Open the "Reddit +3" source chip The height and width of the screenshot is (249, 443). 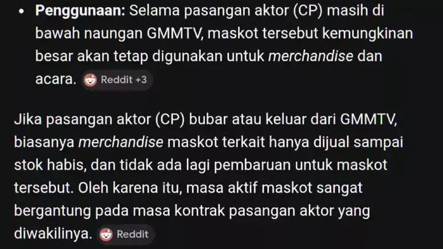(117, 80)
